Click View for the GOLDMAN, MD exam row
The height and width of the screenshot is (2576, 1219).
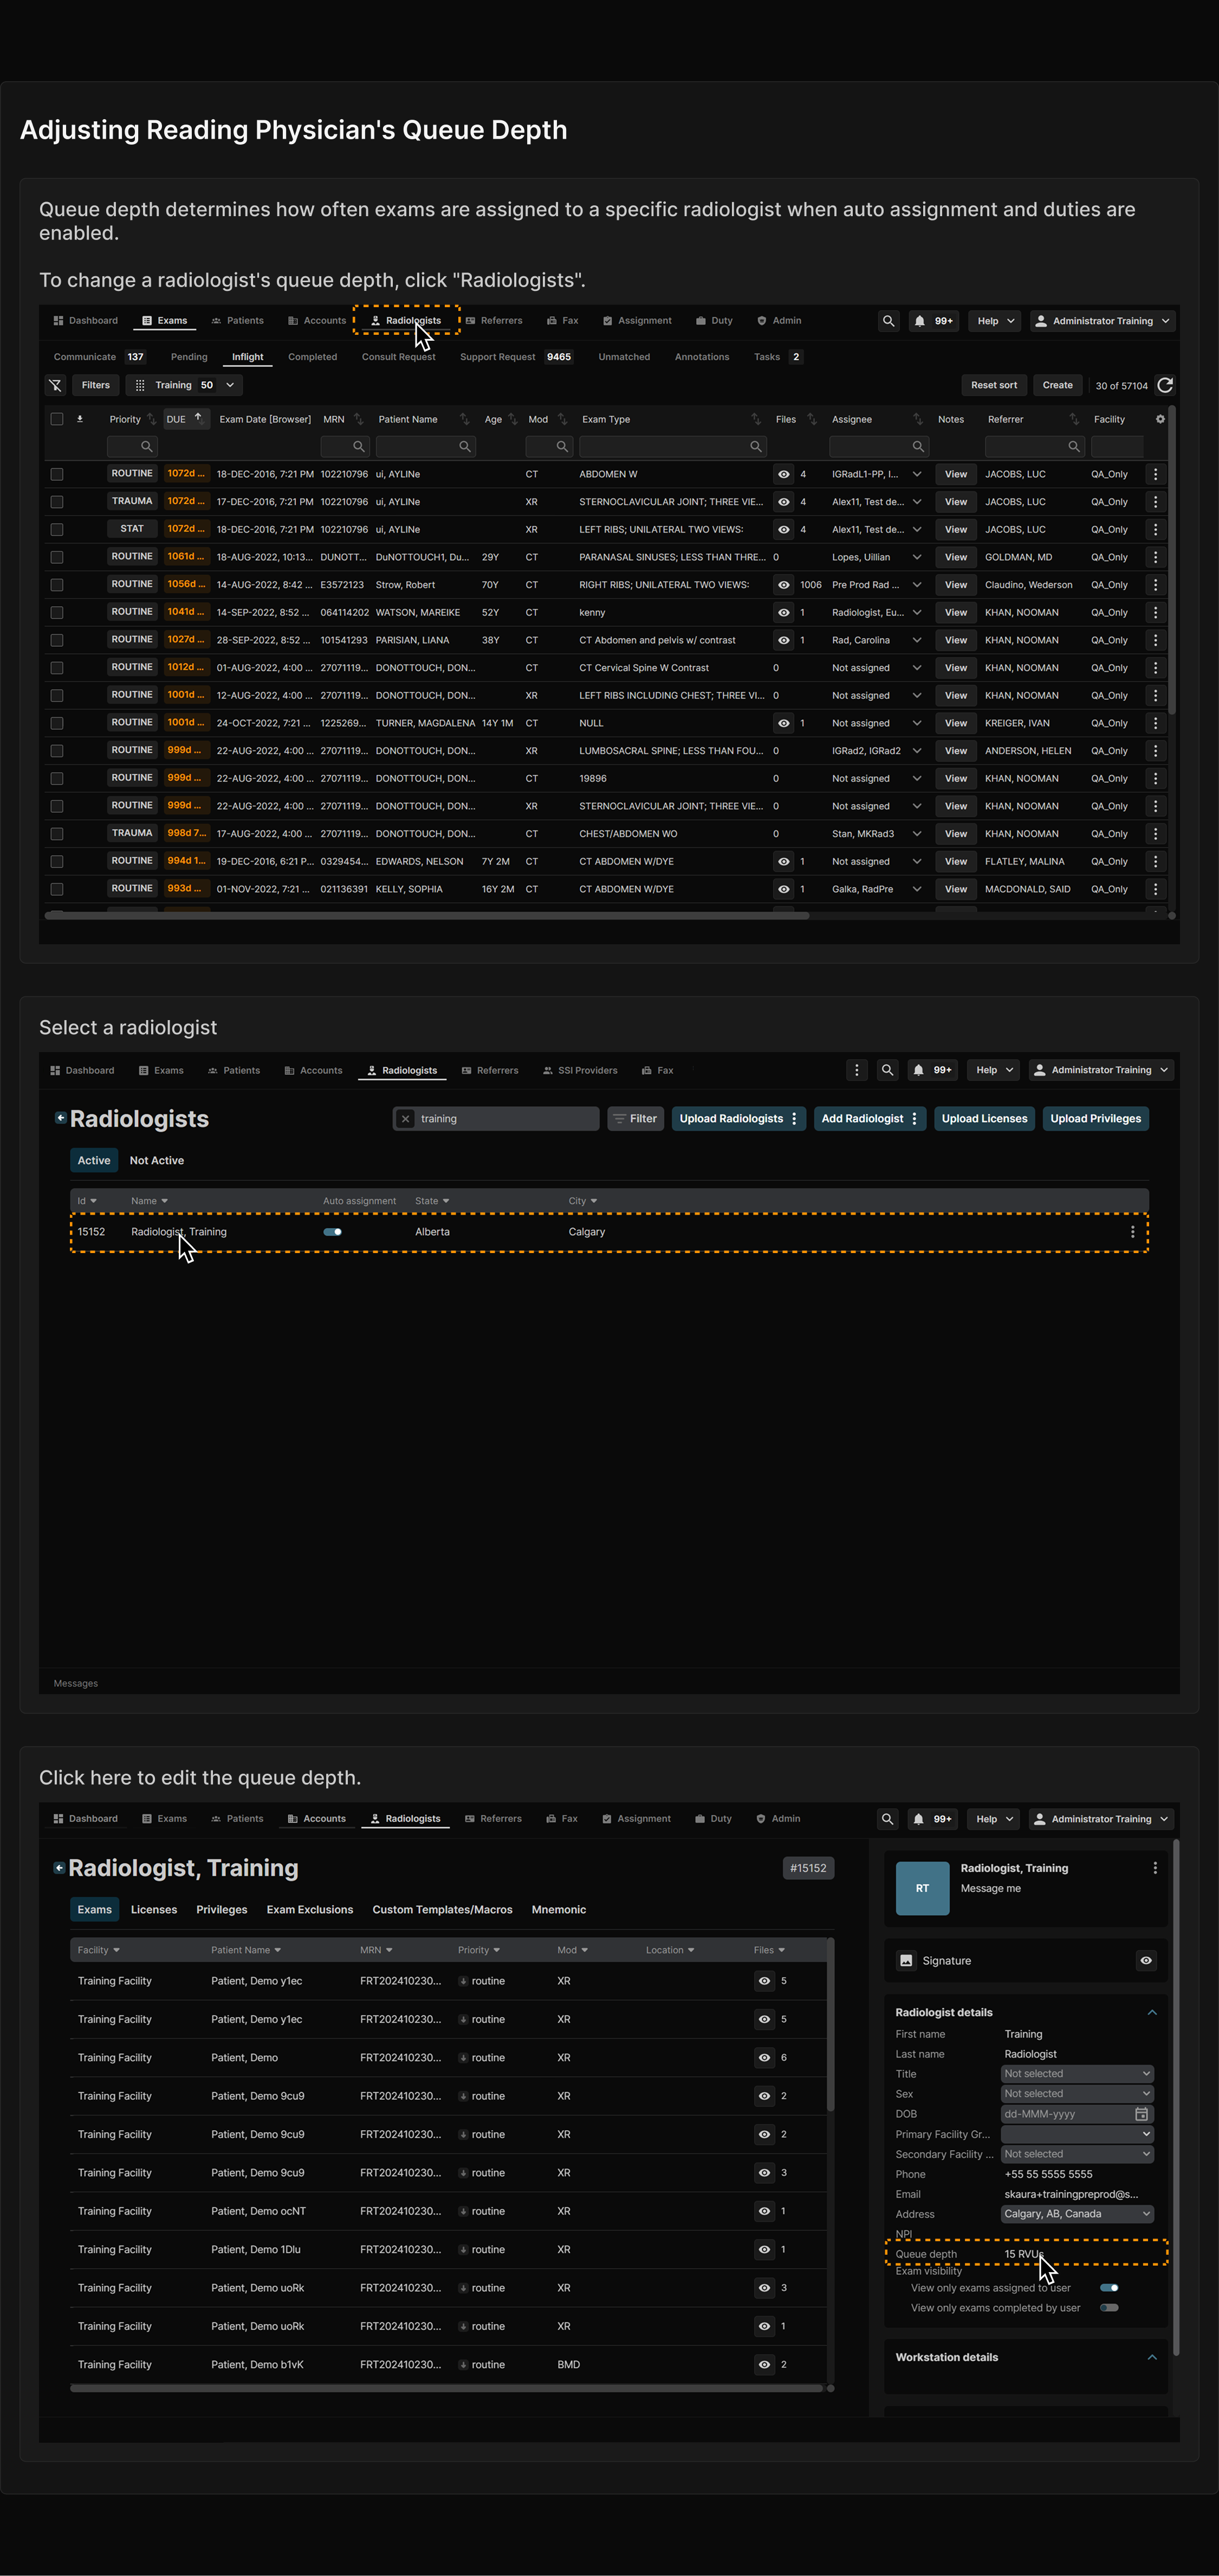[x=956, y=557]
